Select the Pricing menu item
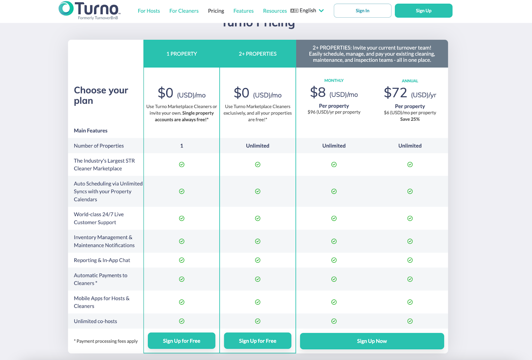 click(x=216, y=10)
